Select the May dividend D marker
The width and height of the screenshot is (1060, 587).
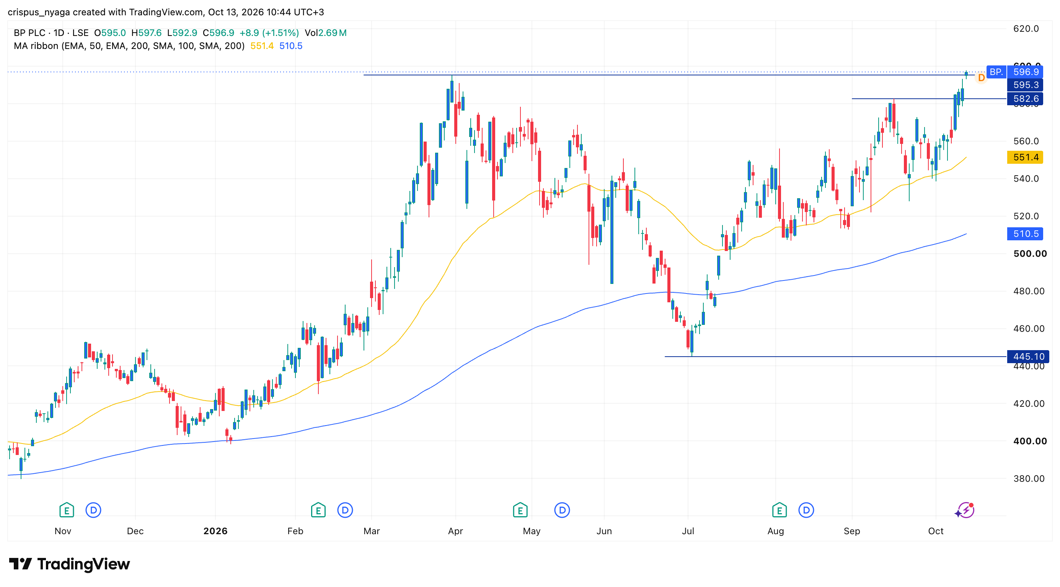coord(562,510)
